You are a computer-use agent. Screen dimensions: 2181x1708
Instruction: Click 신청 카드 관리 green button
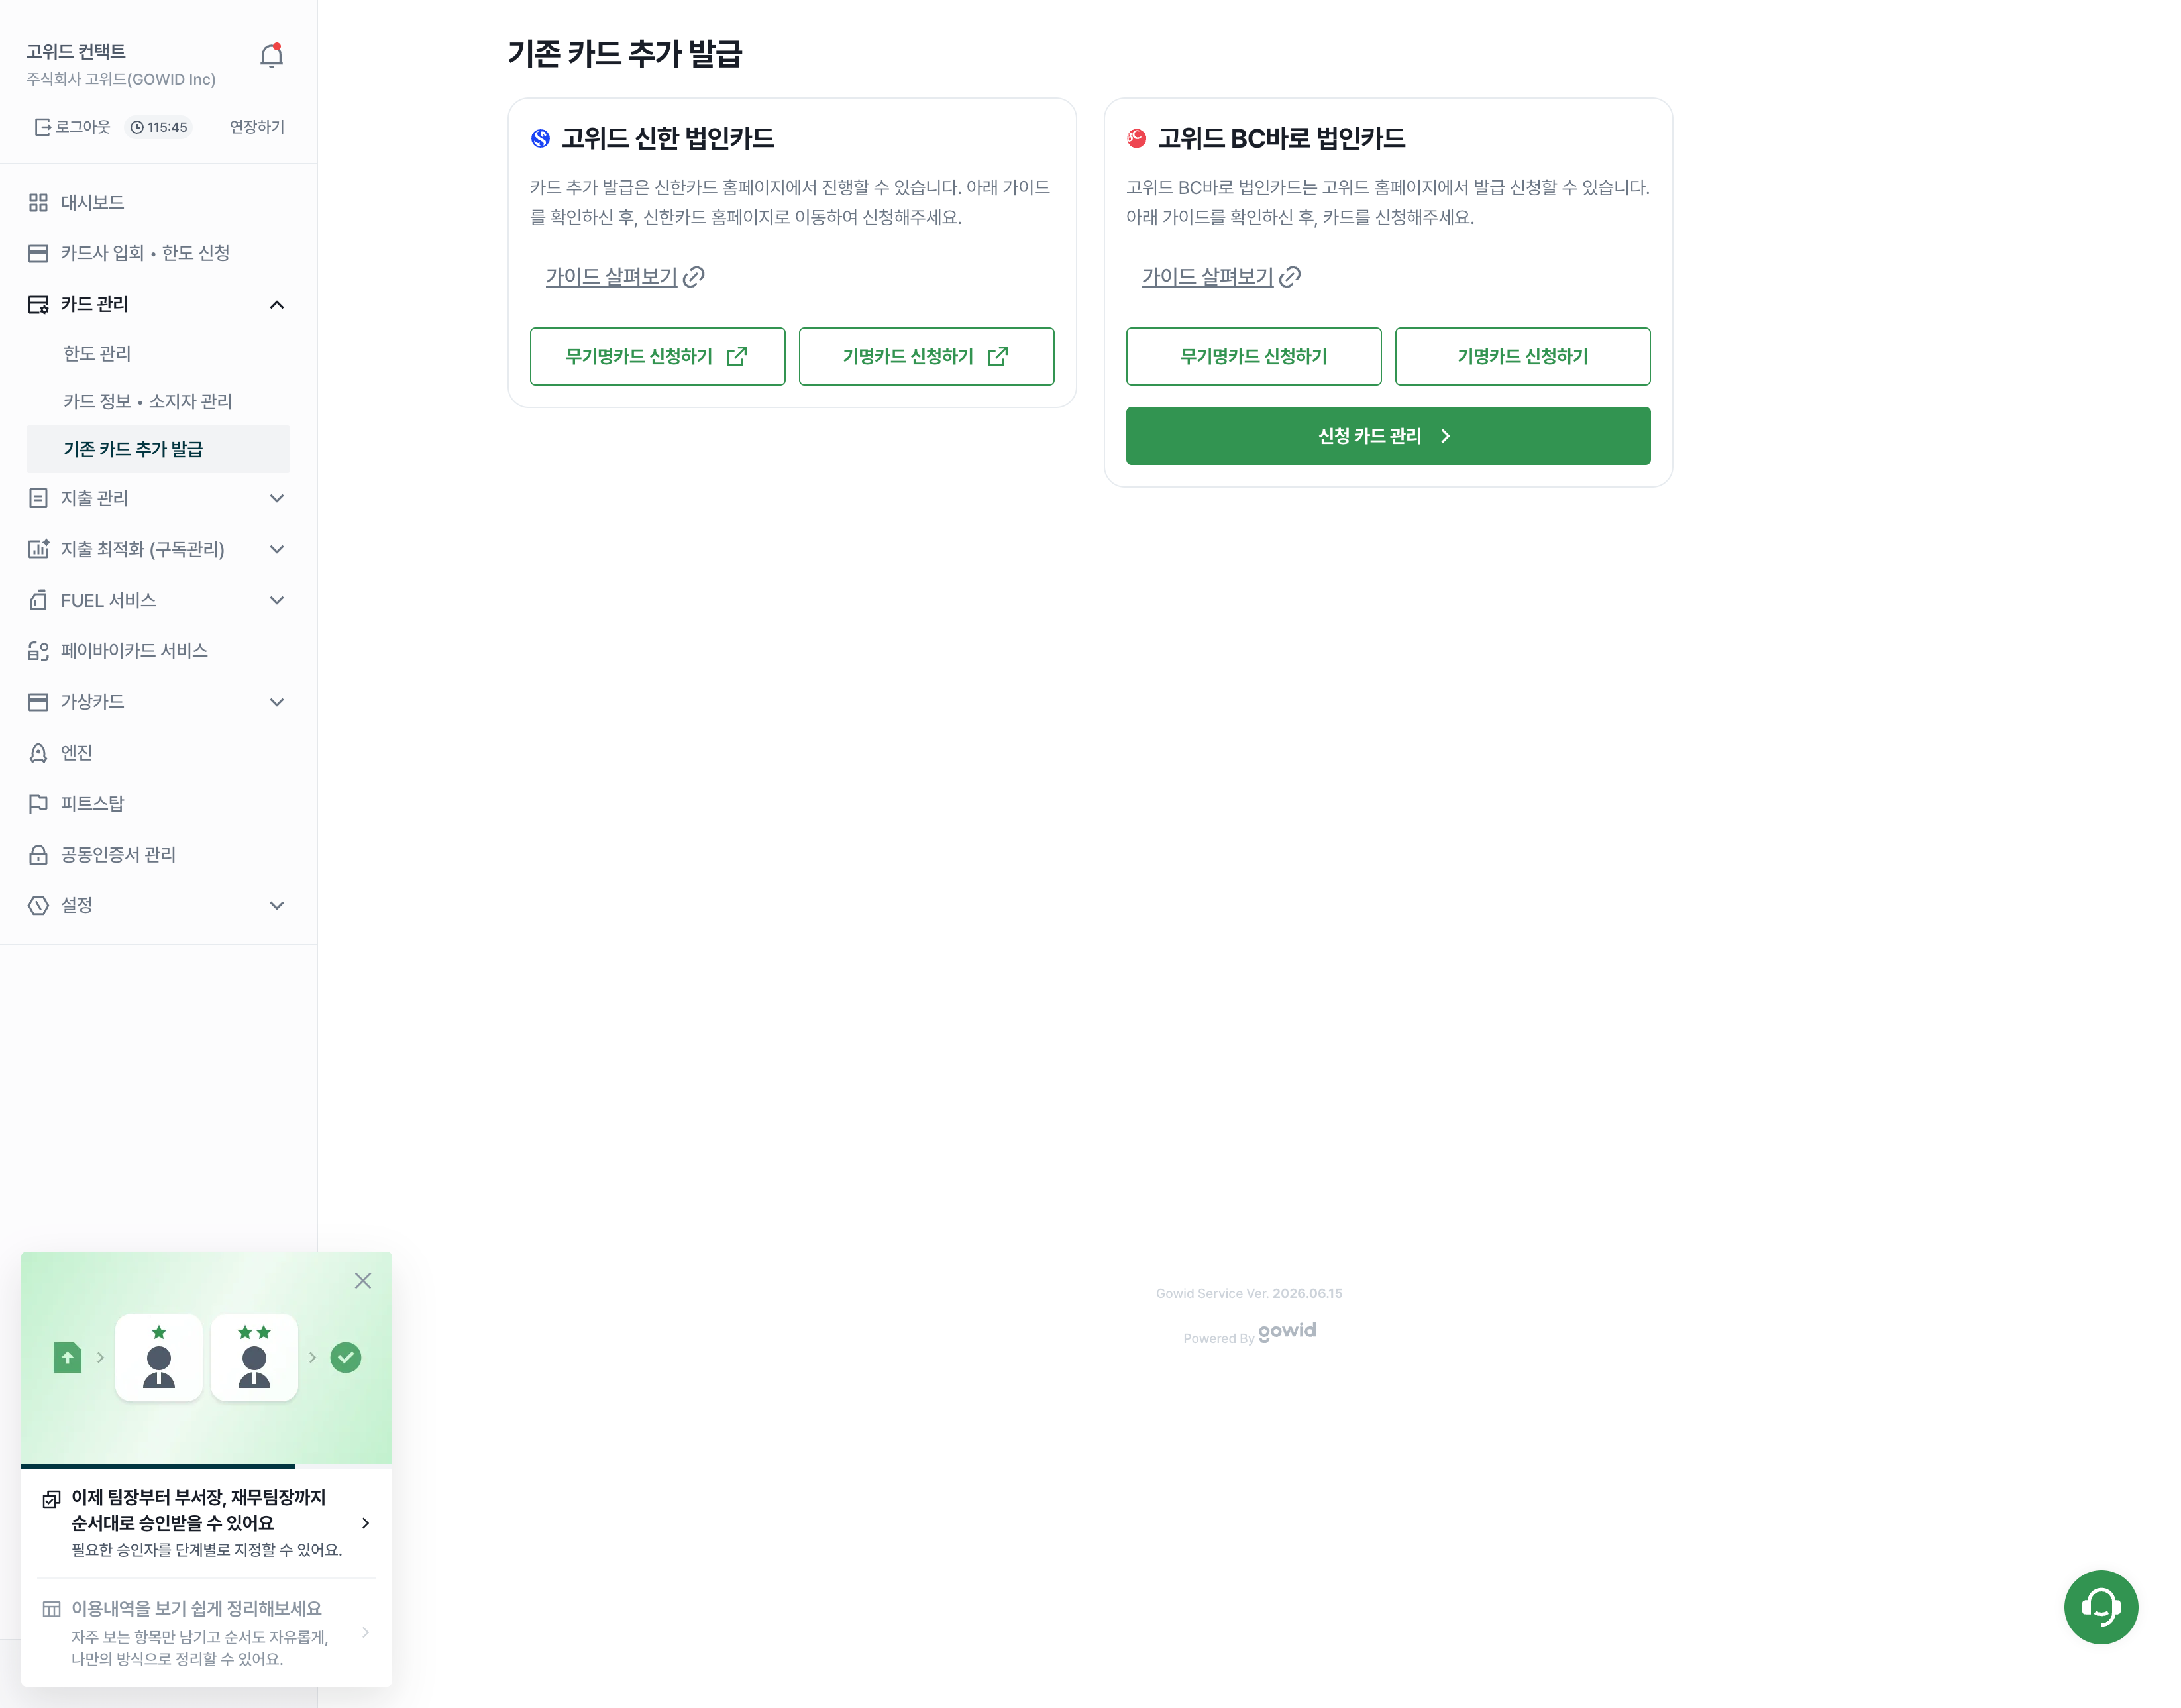click(x=1388, y=436)
